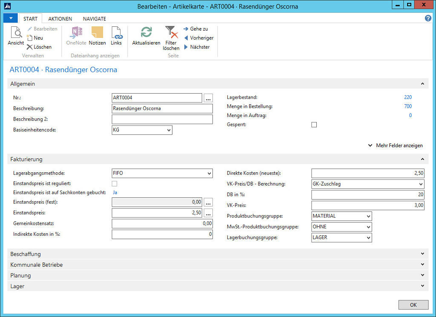The image size is (436, 317).
Task: Click the Gehe zu arrow
Action: (x=196, y=29)
